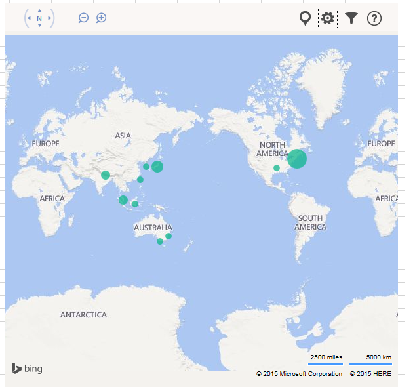Open Help question mark icon
415x387 pixels.
pyautogui.click(x=374, y=18)
